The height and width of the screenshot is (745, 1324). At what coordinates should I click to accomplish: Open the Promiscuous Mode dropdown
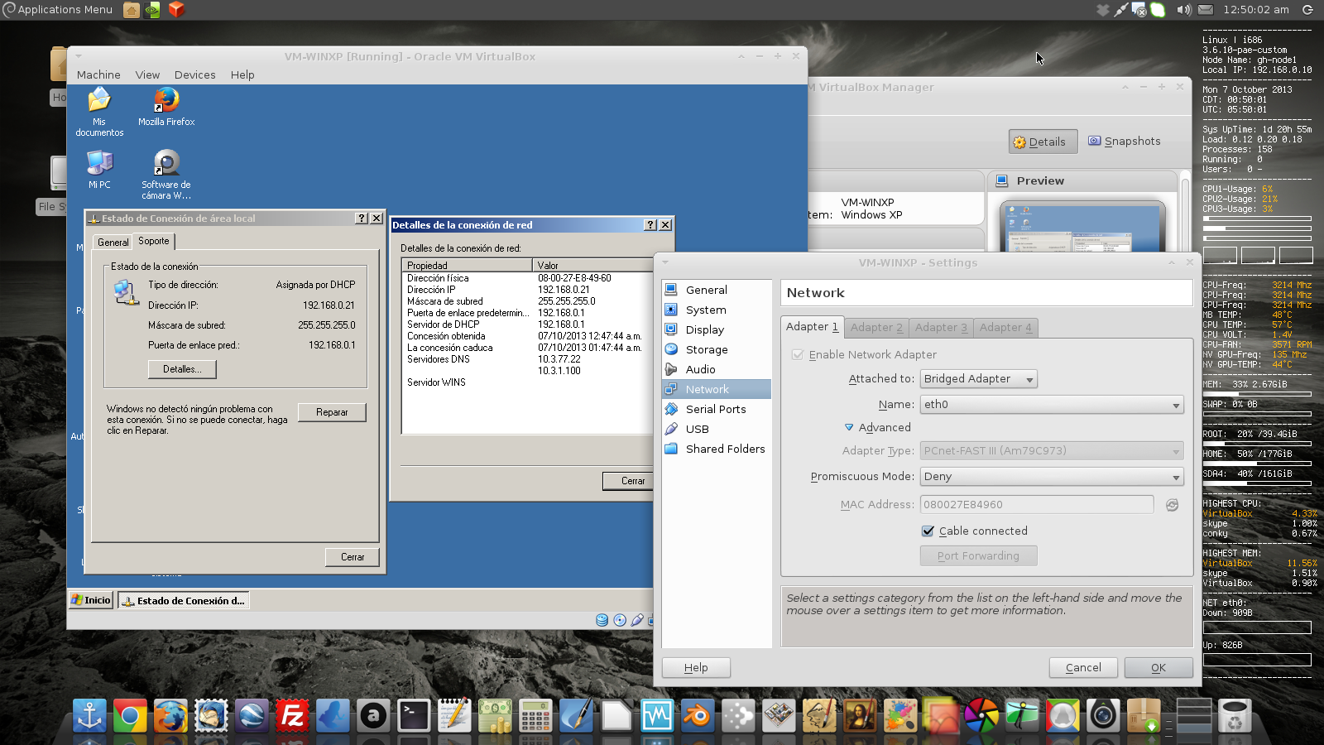pos(1052,477)
